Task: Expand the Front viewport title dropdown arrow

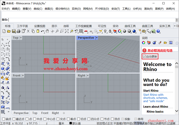Action: 23,75
